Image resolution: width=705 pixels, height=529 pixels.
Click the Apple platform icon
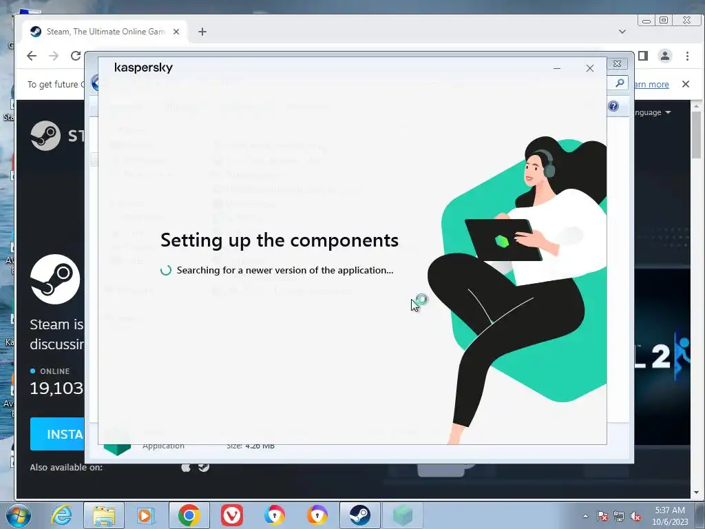pos(186,468)
